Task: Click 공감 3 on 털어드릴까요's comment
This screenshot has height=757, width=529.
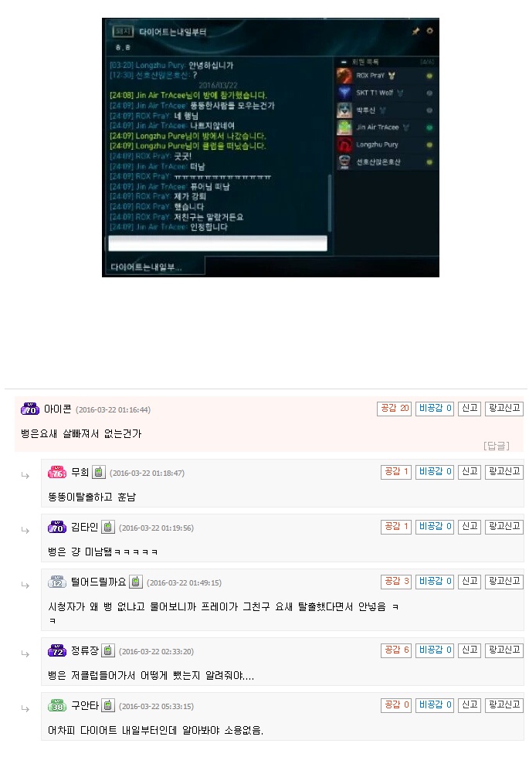Action: click(x=396, y=581)
